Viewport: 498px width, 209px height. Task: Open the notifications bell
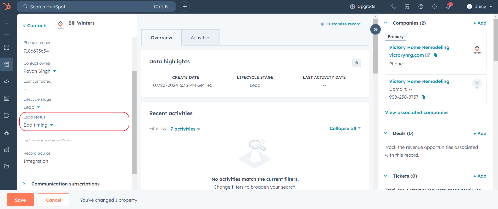coord(448,7)
